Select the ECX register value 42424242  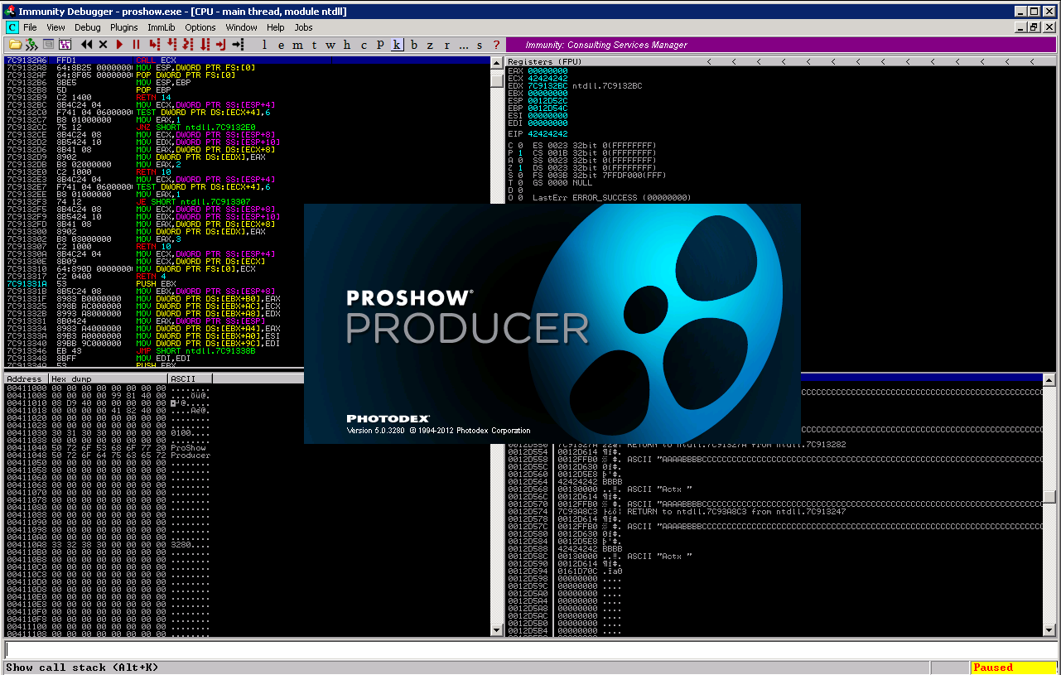point(547,79)
